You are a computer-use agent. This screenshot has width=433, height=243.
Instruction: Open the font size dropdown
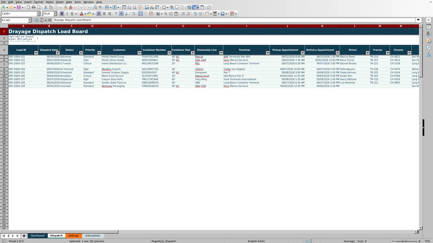pos(55,14)
